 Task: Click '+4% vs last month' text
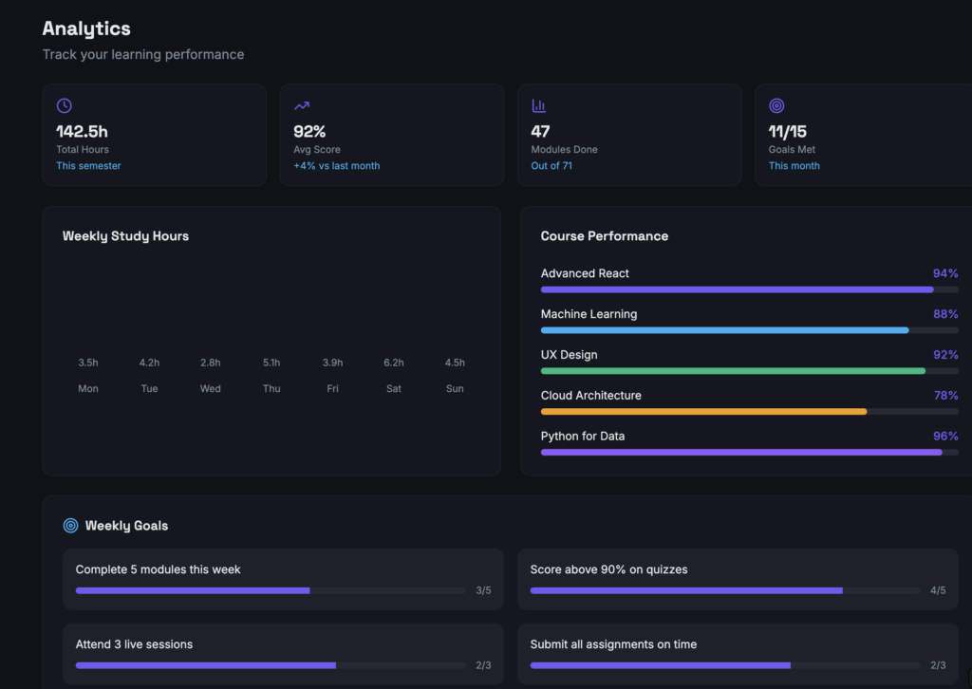[x=336, y=166]
